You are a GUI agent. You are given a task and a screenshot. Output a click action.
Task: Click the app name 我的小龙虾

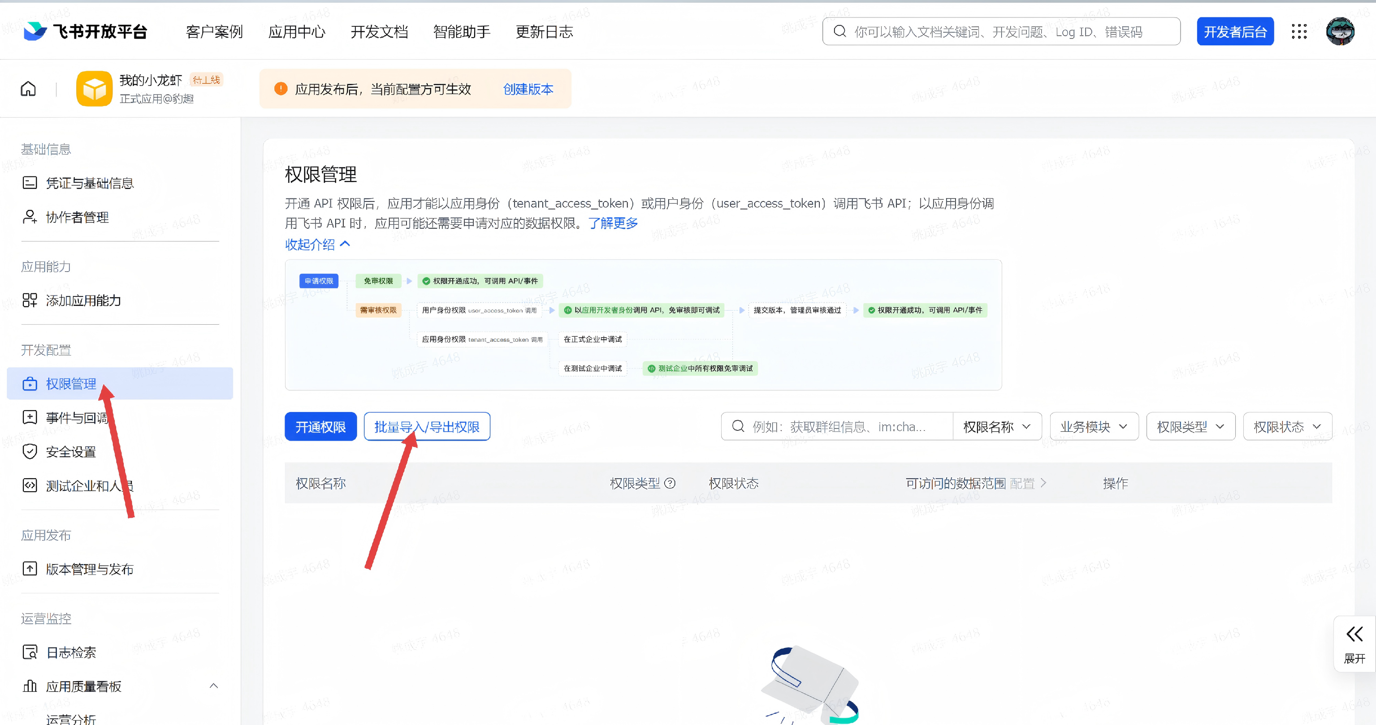pyautogui.click(x=151, y=80)
